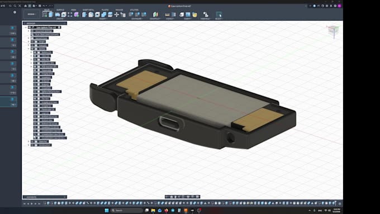
Task: Click the Comments panel header
Action: click(45, 197)
